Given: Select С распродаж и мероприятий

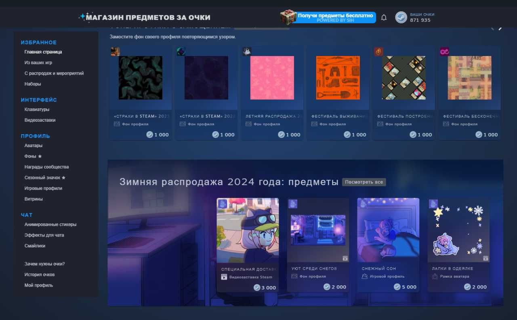Looking at the screenshot, I should pos(54,73).
